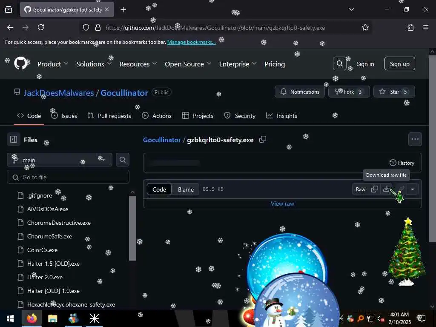436x327 pixels.
Task: Open the Raw file button
Action: (360, 189)
